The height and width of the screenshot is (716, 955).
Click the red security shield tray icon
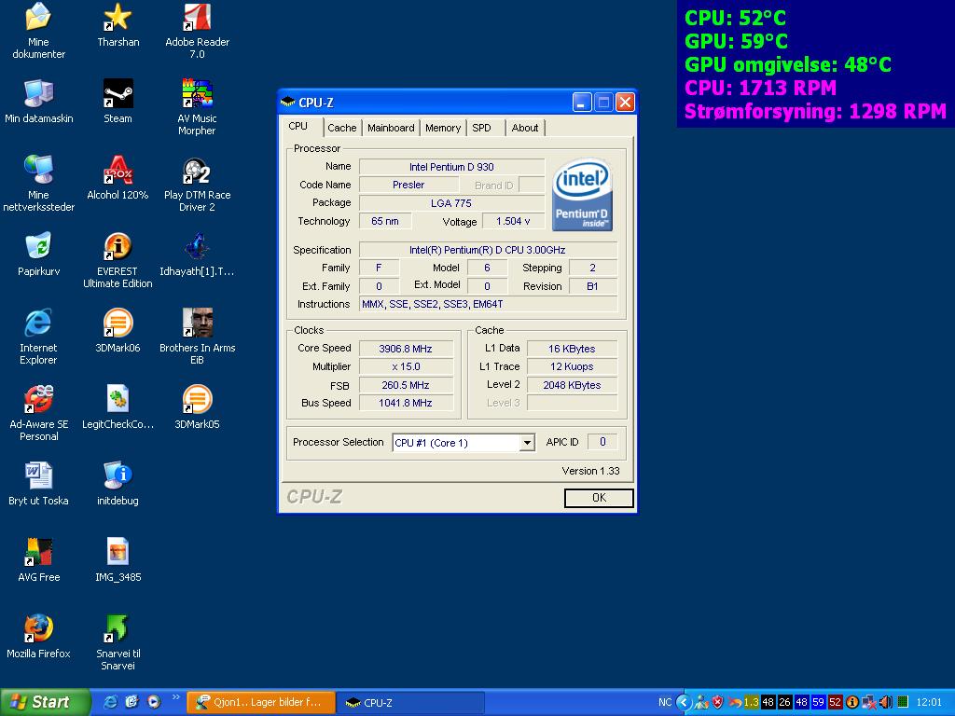[x=718, y=702]
